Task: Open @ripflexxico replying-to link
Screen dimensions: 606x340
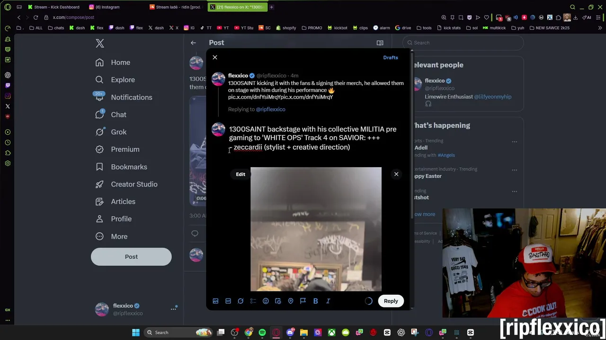Action: (x=270, y=109)
